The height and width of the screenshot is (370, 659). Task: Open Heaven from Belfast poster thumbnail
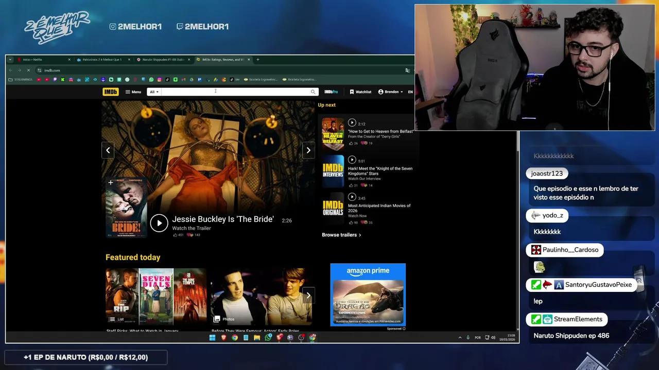tap(333, 134)
